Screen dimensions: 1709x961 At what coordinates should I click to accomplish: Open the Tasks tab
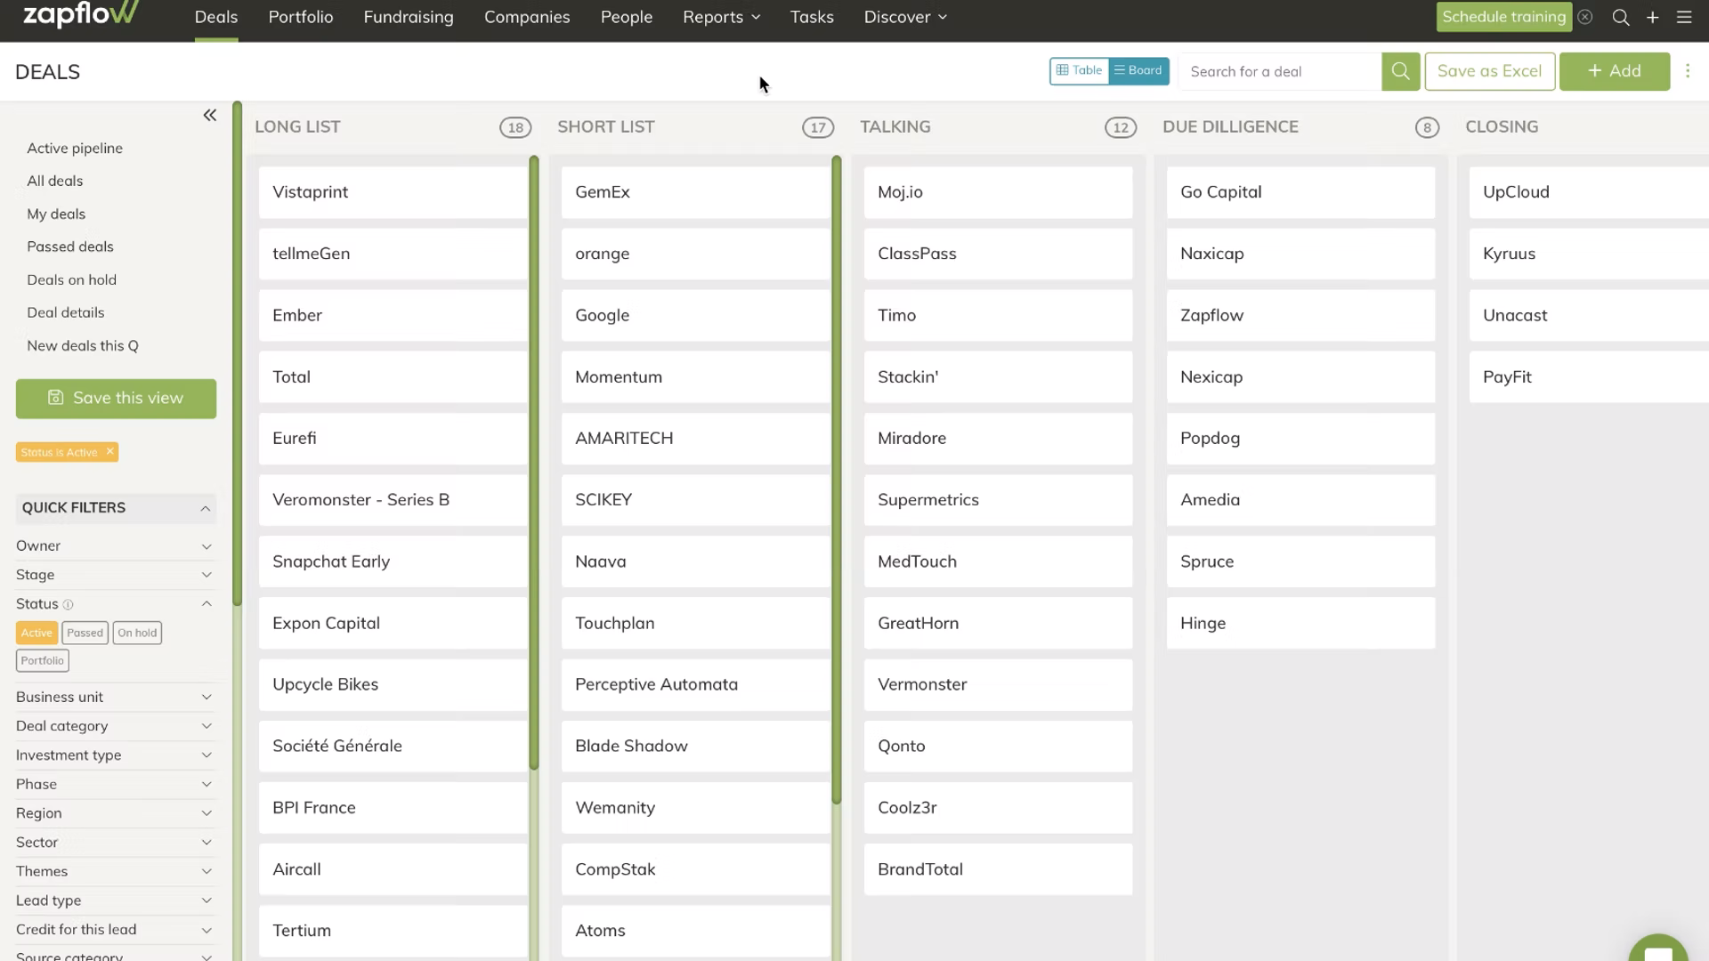pos(812,17)
